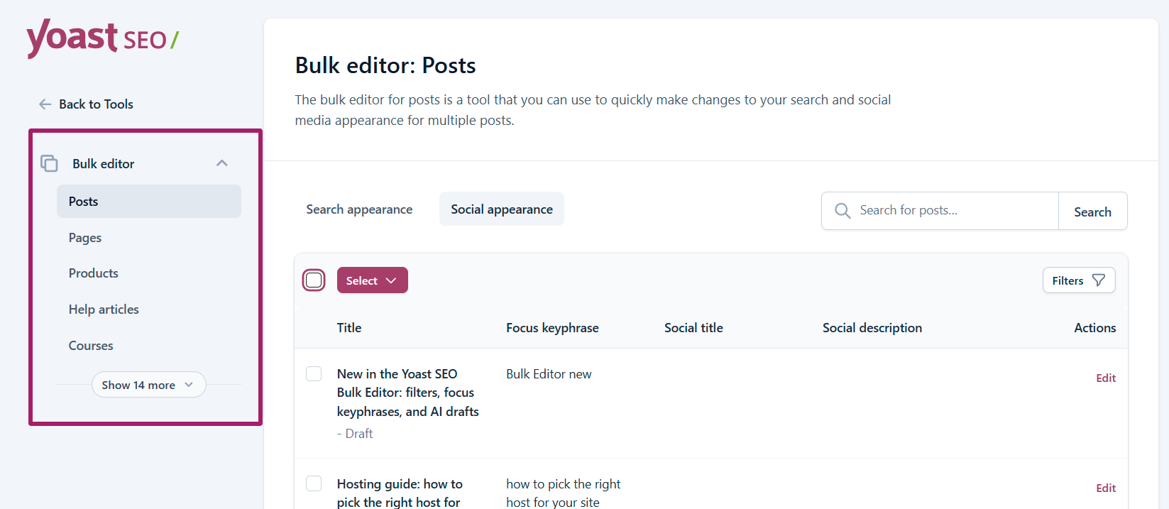Click the Social description column header
The width and height of the screenshot is (1169, 509).
(x=872, y=328)
